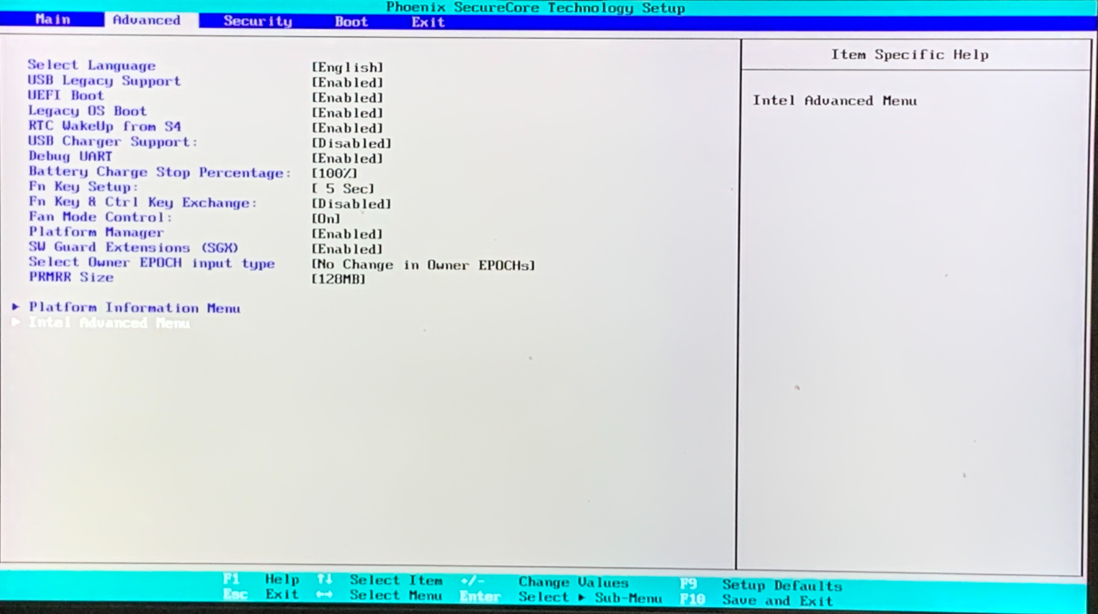This screenshot has height=614, width=1098.
Task: Change the Select Language English value
Action: (348, 67)
